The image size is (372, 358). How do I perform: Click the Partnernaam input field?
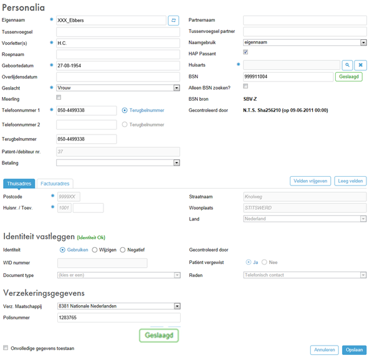point(305,21)
